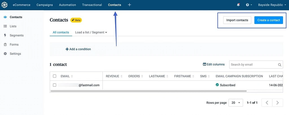Click the plus icon in top navigation

(129, 5)
